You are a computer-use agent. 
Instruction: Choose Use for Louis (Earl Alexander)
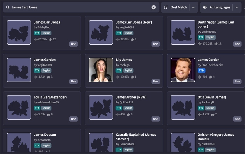pyautogui.click(x=73, y=119)
